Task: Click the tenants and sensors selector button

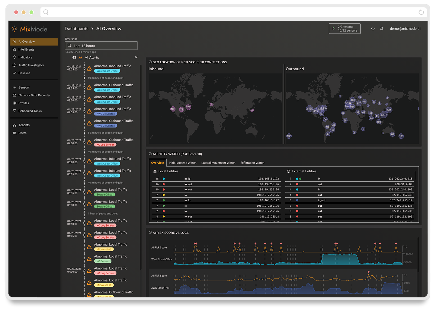Action: [x=345, y=29]
